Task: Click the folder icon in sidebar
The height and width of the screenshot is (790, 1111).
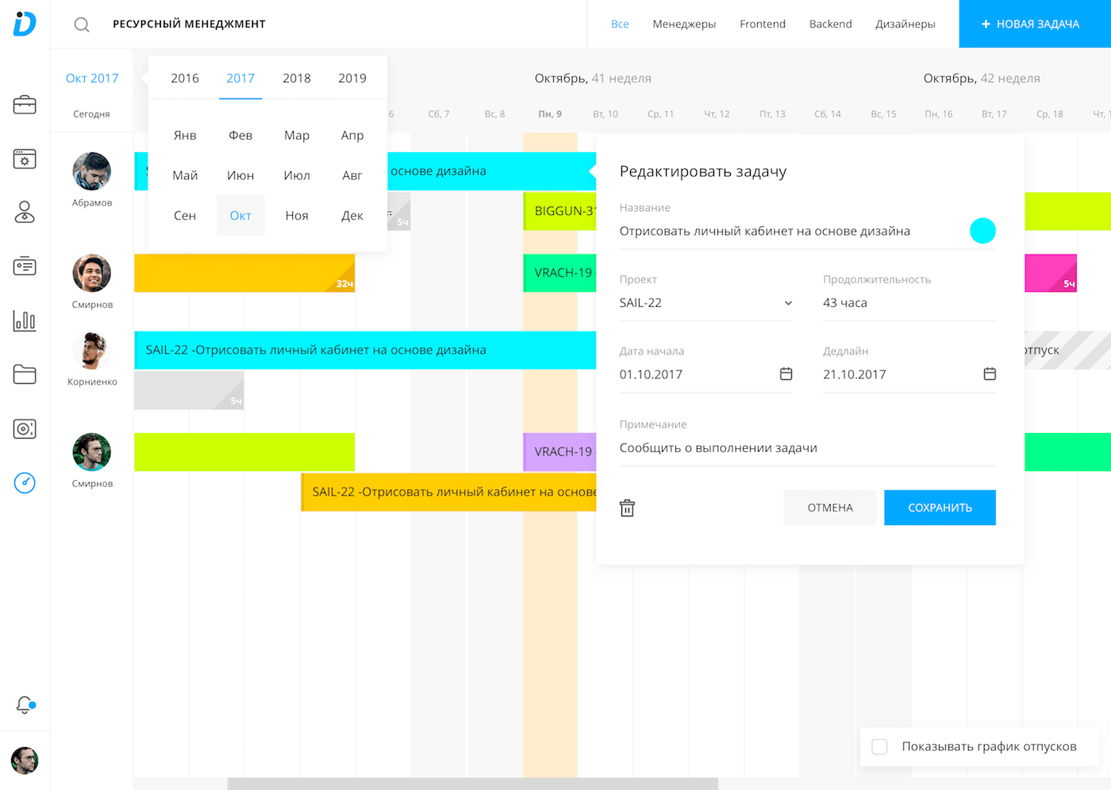Action: pos(25,374)
